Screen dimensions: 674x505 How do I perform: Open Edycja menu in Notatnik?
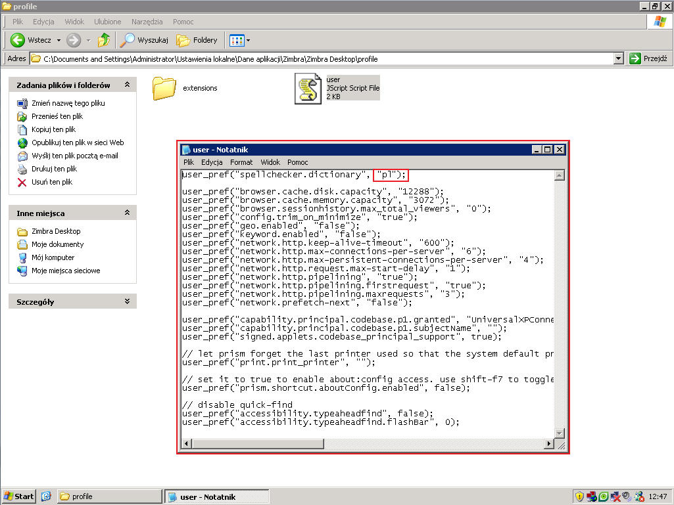(x=212, y=162)
